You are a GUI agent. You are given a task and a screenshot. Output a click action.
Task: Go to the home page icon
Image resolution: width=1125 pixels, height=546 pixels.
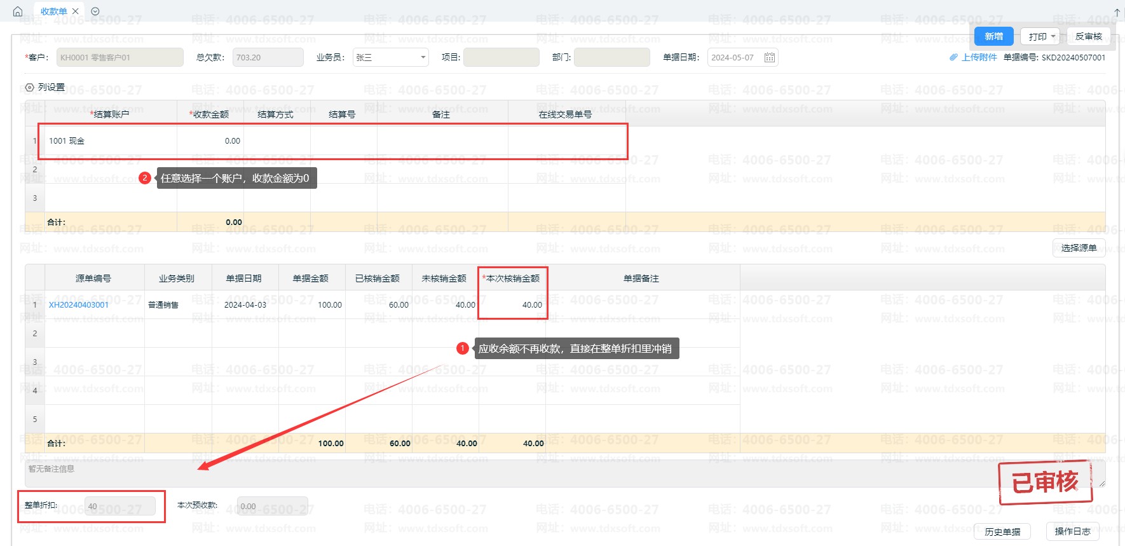(x=18, y=11)
